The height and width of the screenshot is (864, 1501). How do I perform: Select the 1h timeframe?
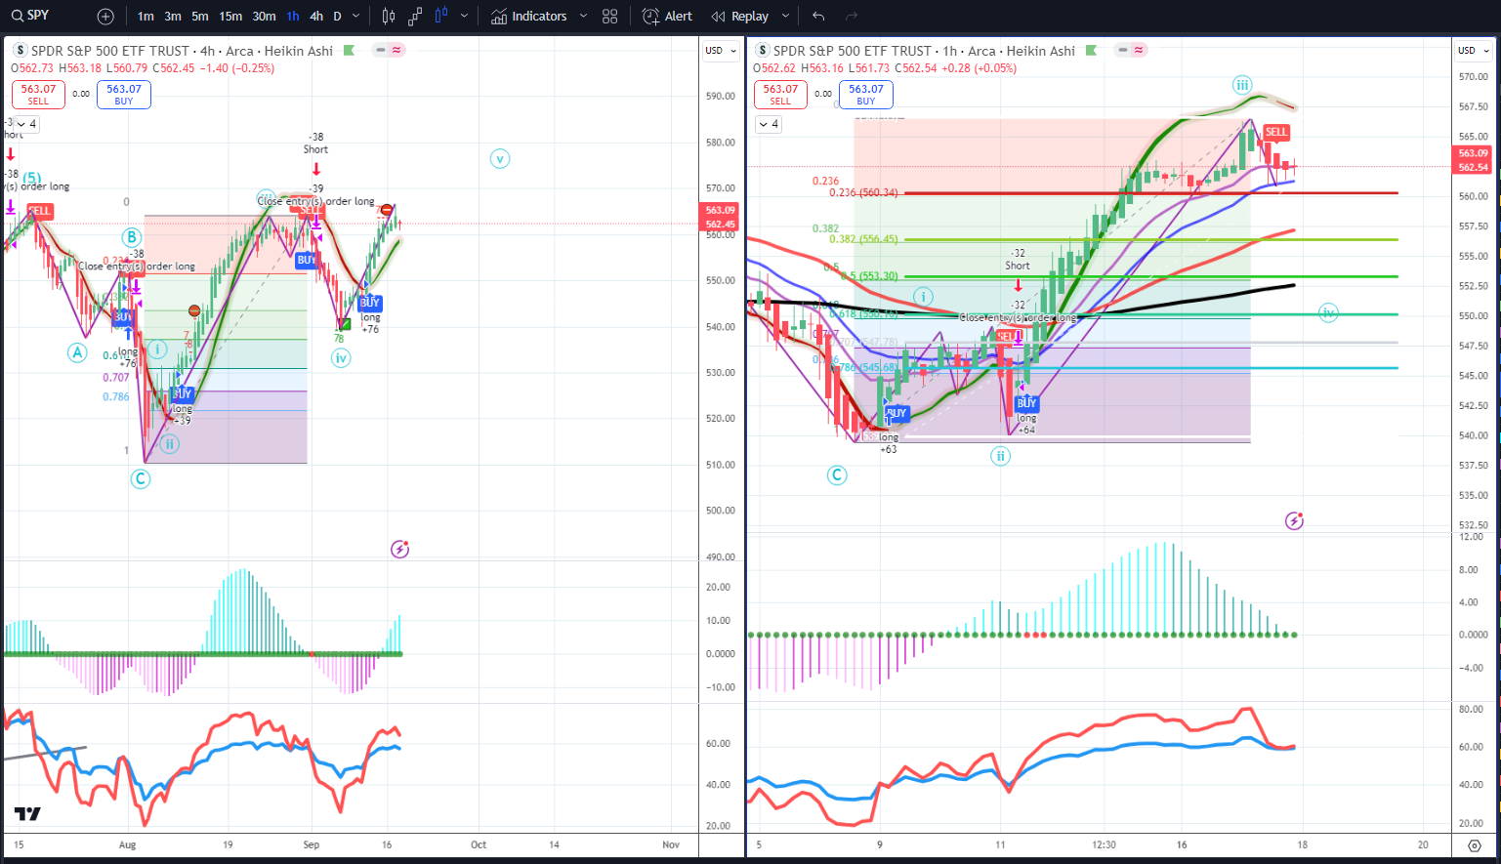pyautogui.click(x=293, y=17)
